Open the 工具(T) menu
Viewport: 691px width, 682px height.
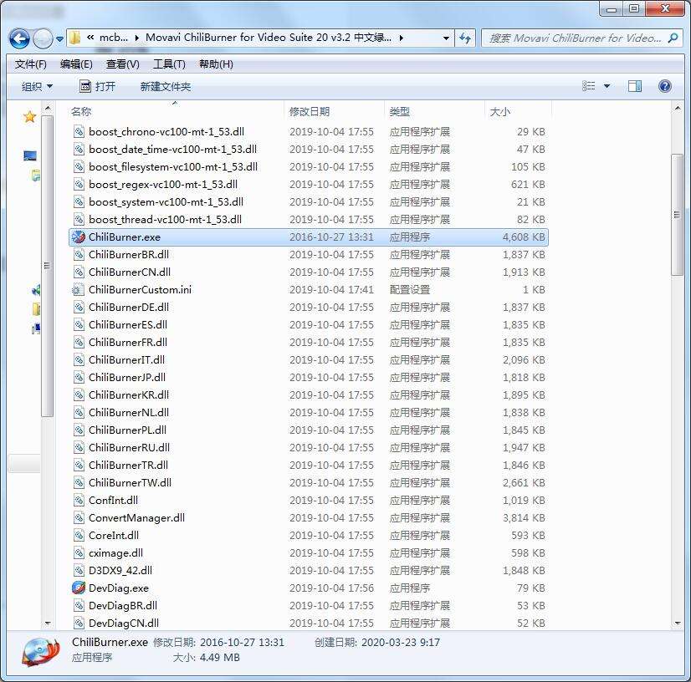coord(169,64)
